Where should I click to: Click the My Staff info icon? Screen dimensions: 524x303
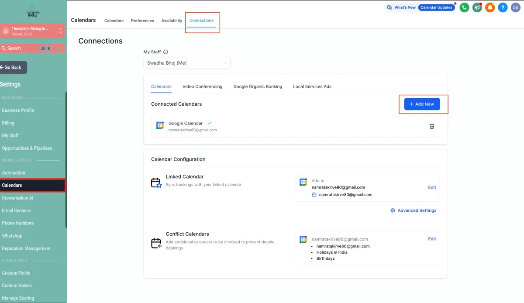coord(165,52)
